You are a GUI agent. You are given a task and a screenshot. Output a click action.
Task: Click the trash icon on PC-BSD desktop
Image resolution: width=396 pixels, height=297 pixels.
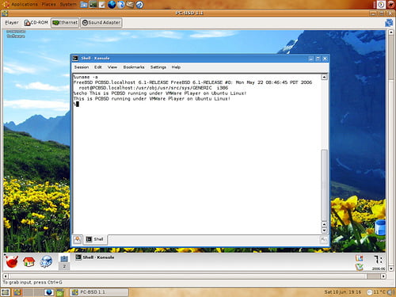coord(380,229)
